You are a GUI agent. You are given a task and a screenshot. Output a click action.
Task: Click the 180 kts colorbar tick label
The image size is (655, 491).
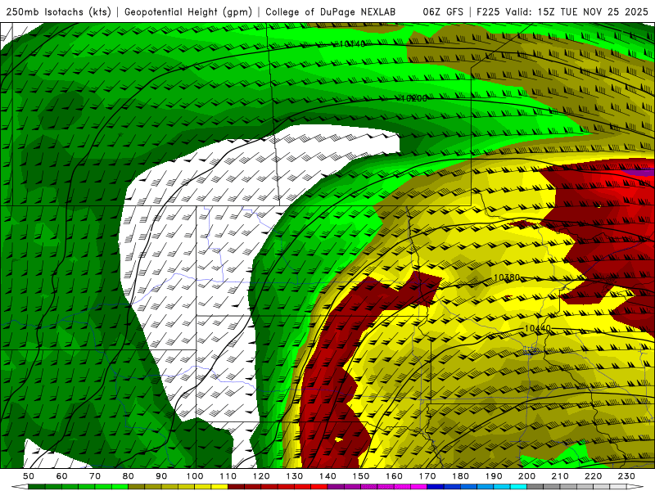click(x=460, y=476)
